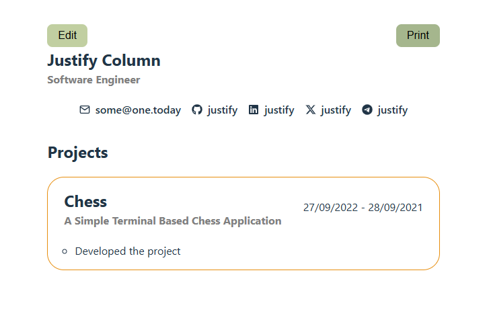Click the Projects section heading
This screenshot has width=489, height=326.
[x=77, y=153]
